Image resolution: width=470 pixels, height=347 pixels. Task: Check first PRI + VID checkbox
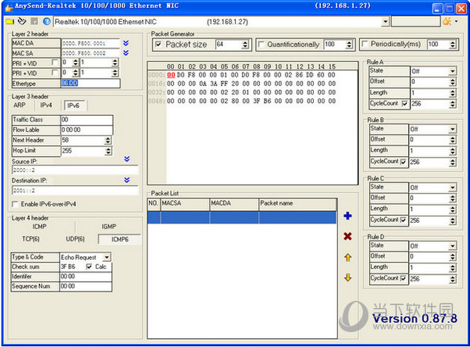coord(55,62)
